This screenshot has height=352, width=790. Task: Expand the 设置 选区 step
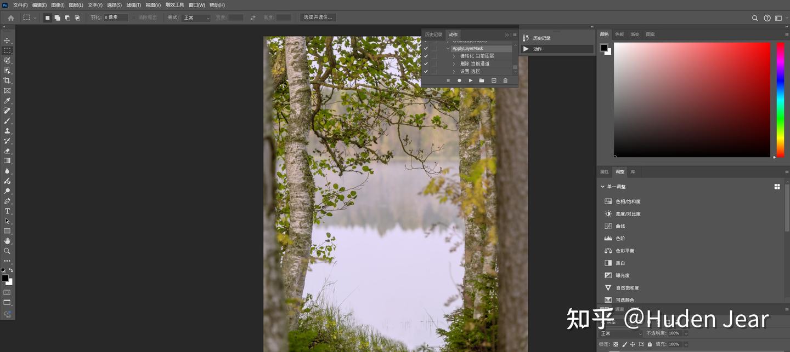(x=454, y=71)
